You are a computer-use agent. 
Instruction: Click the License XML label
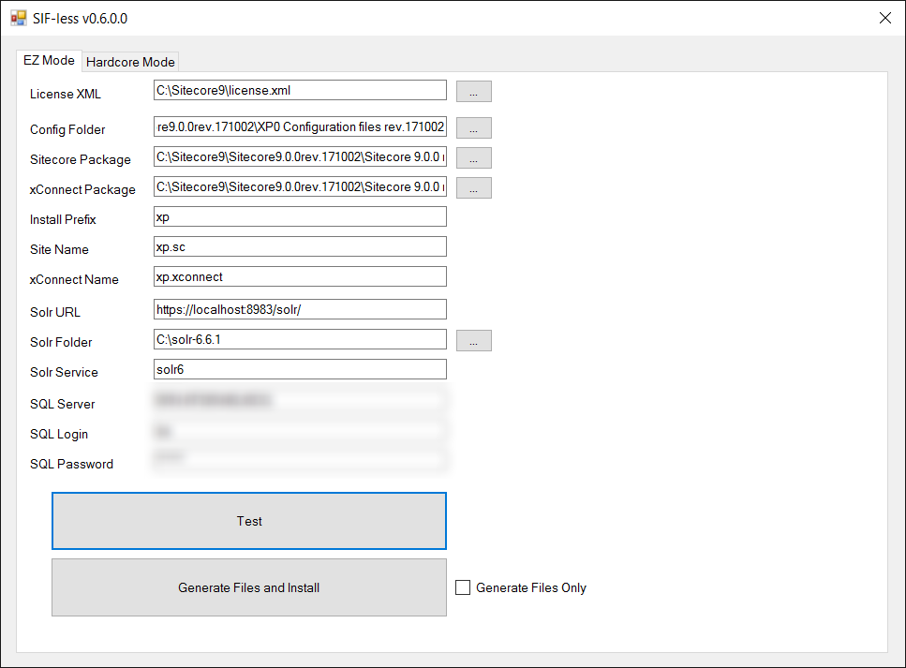66,95
